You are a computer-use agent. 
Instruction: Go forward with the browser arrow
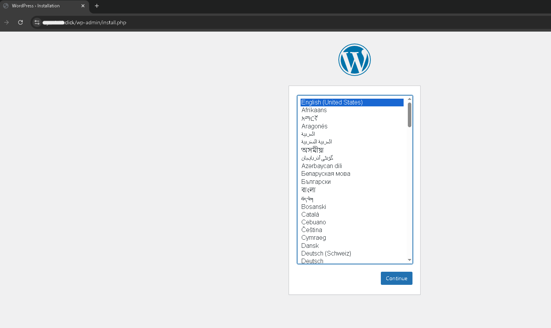7,22
